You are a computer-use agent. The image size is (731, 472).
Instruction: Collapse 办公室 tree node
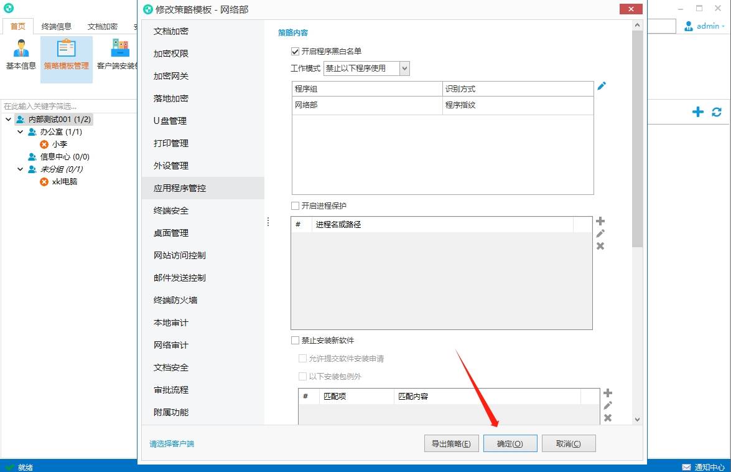20,132
